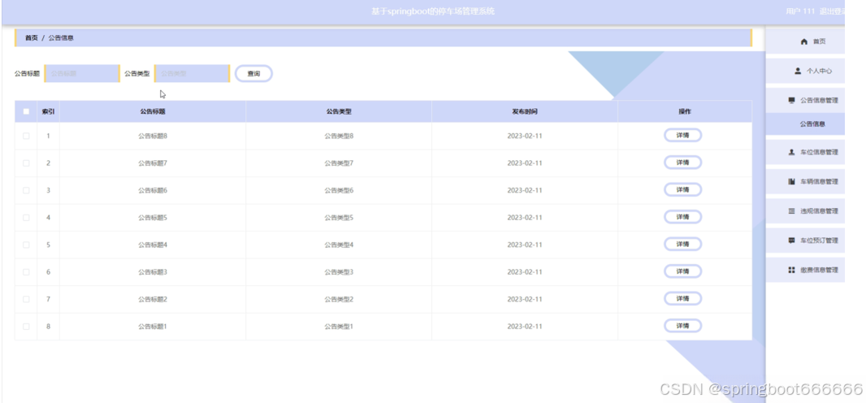Image resolution: width=866 pixels, height=403 pixels.
Task: Click the home icon in the sidebar
Action: point(804,42)
